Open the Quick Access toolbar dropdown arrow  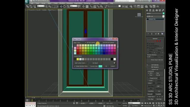[49, 1]
